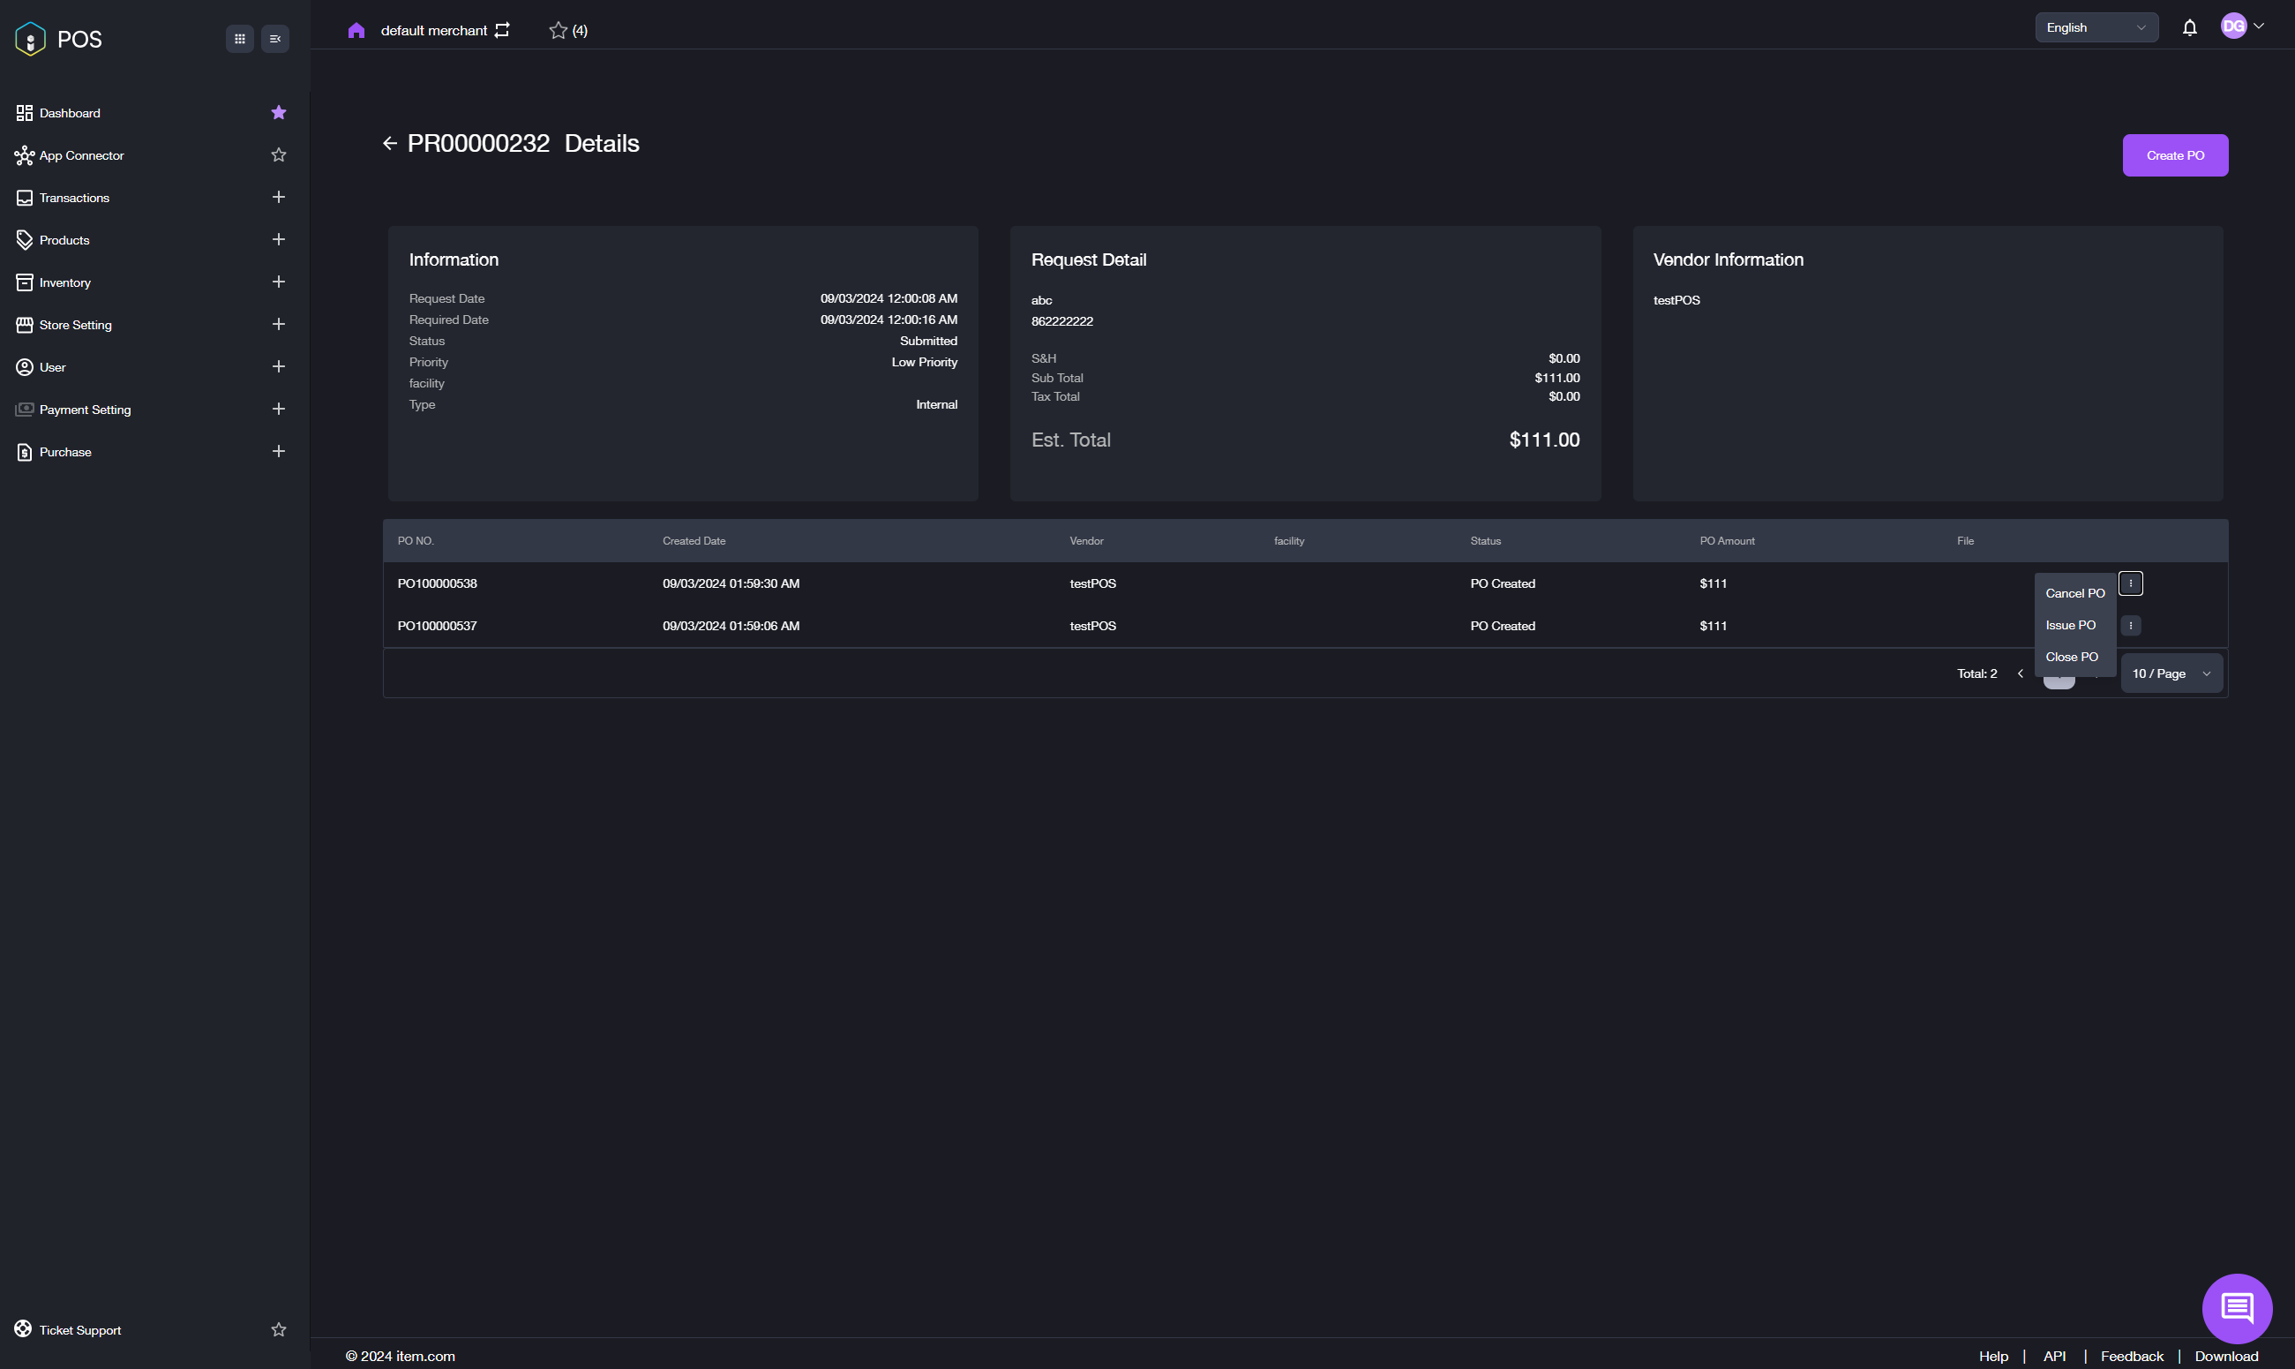Open the English language dropdown
Image resolution: width=2295 pixels, height=1369 pixels.
tap(2095, 27)
